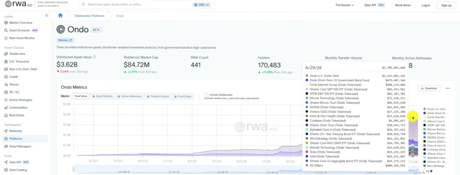
Task: Click the RWA Count value 441
Action: pos(196,65)
